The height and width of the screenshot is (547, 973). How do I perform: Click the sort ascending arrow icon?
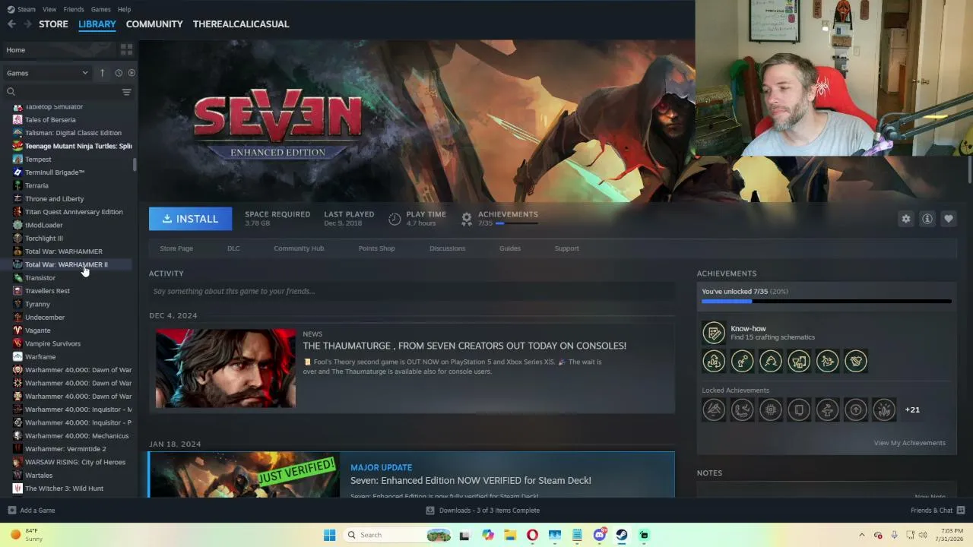[x=102, y=73]
